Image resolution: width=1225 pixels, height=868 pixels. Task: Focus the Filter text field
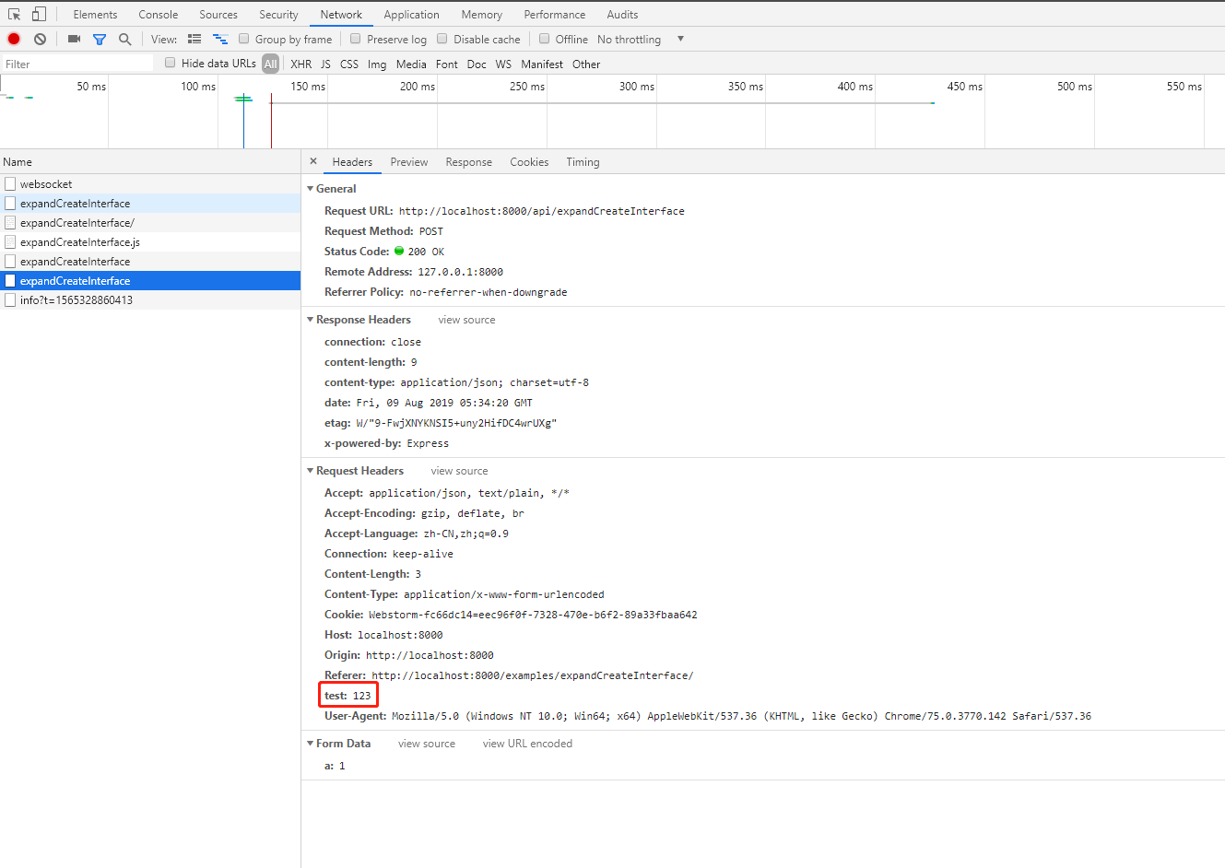pyautogui.click(x=77, y=64)
